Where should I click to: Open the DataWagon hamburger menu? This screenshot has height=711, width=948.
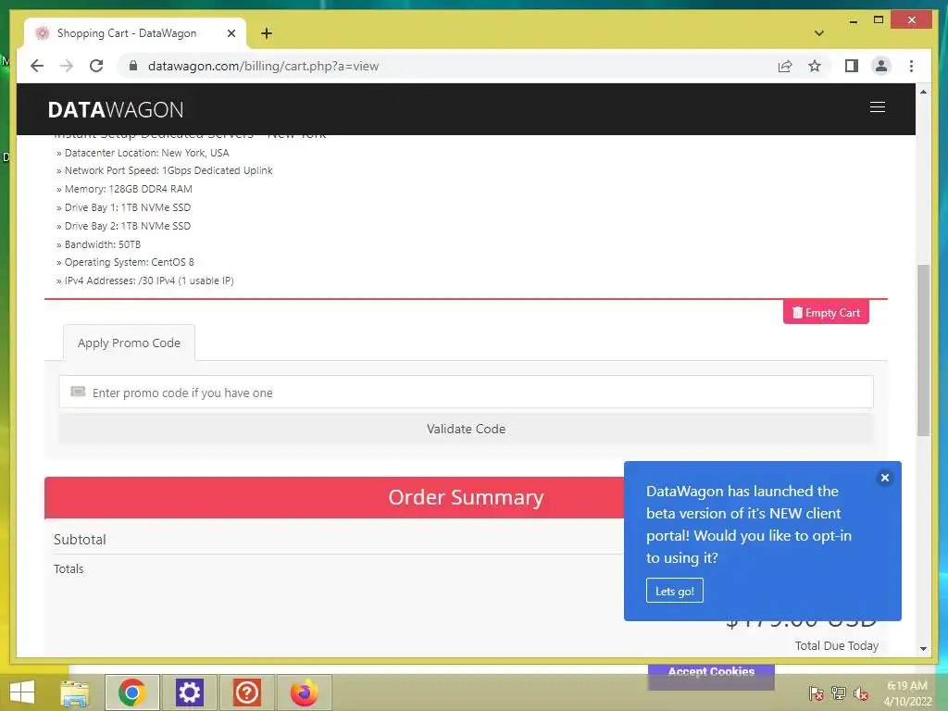[878, 107]
